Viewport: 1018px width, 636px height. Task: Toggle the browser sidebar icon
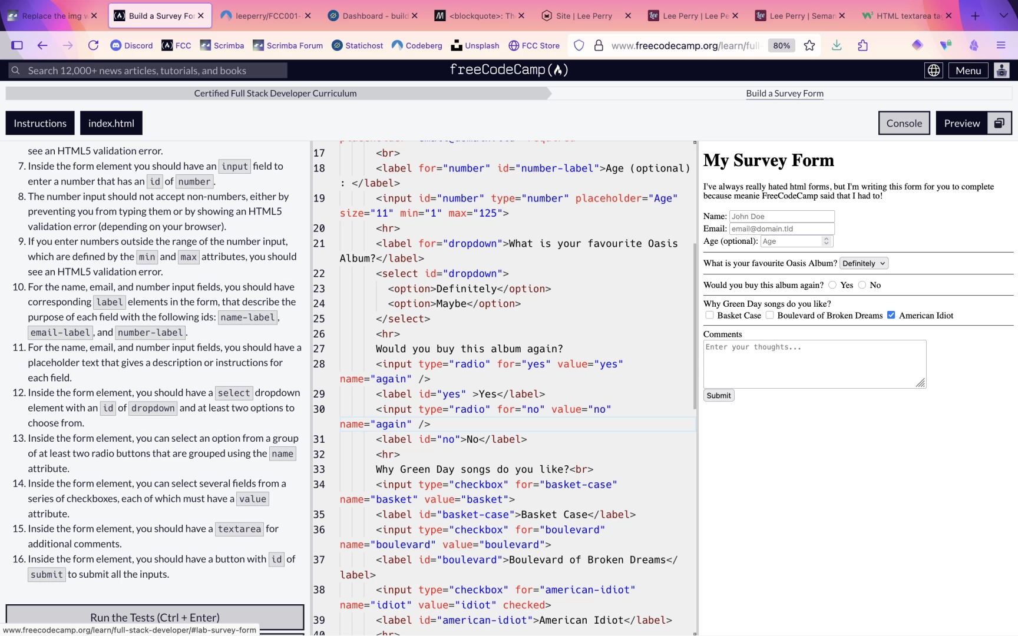[x=17, y=45]
